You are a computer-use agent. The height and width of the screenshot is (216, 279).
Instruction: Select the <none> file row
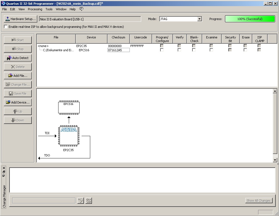[x=43, y=46]
